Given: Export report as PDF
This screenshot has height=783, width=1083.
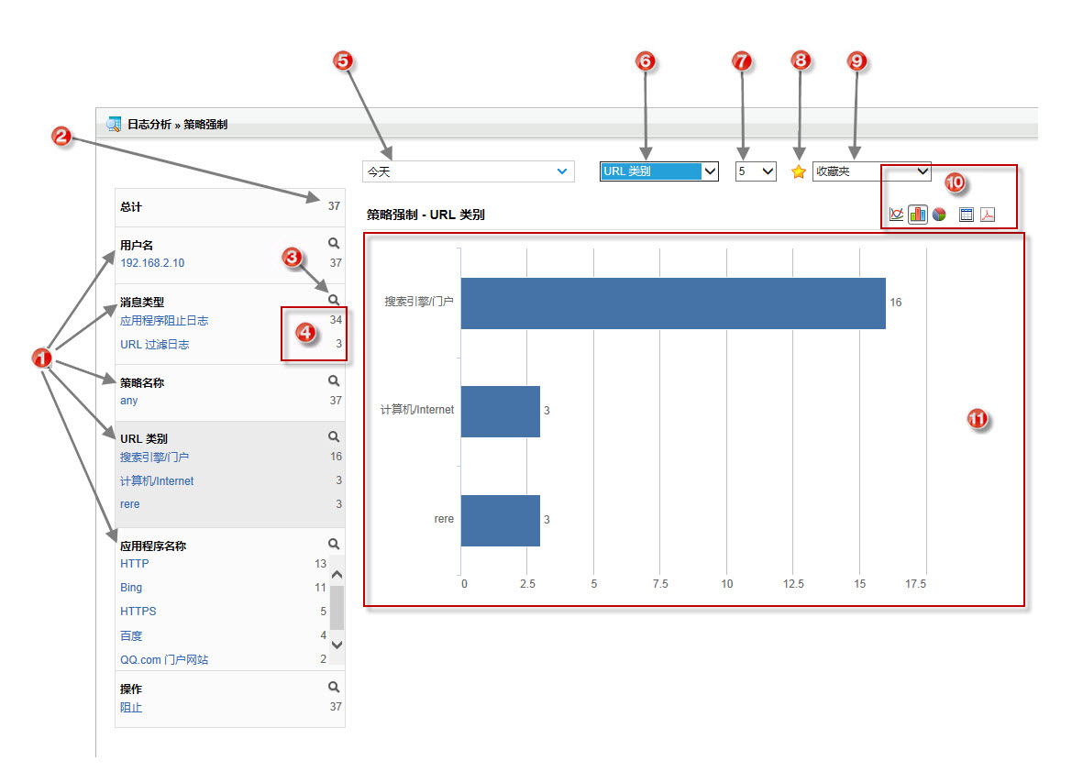Looking at the screenshot, I should (x=988, y=215).
